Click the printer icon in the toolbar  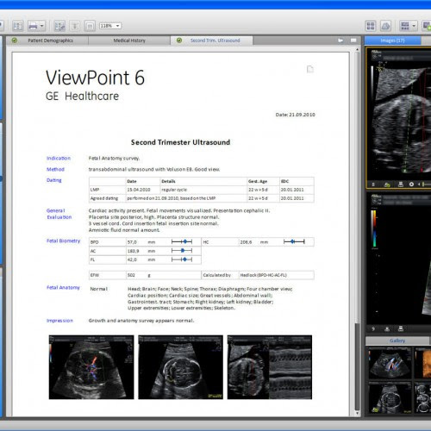33,26
